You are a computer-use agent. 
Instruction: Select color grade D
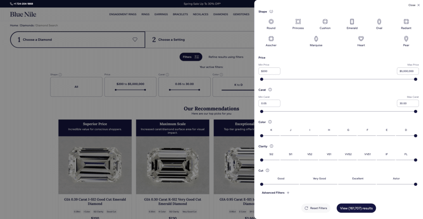pos(406,130)
